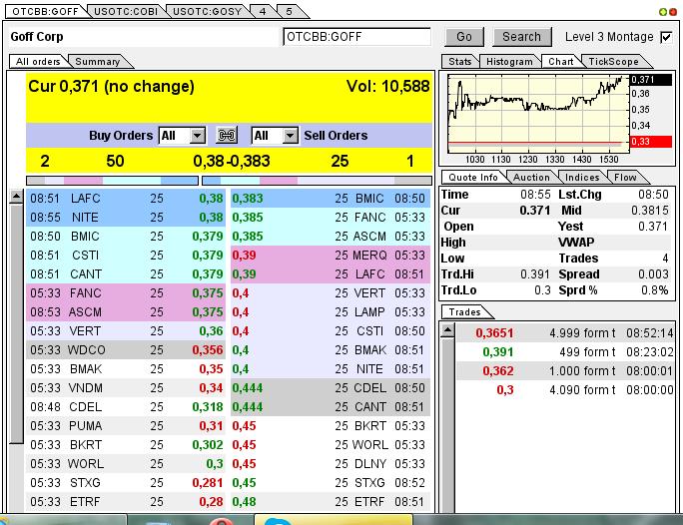Switch to the USOTC:GOSY tab
683x525 pixels.
(x=208, y=11)
